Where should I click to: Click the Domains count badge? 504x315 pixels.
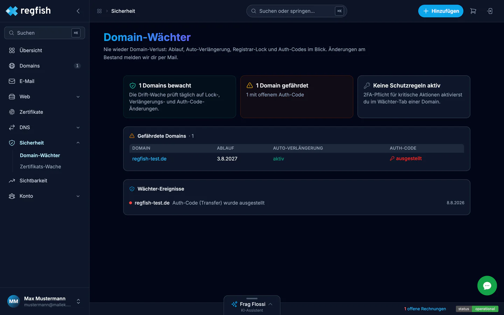(x=77, y=66)
